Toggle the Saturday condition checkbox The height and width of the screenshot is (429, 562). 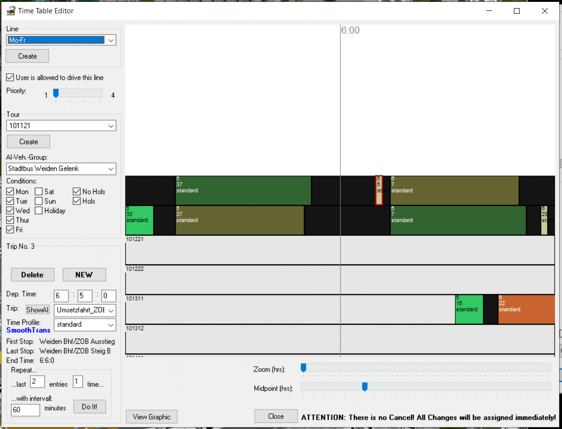click(39, 192)
